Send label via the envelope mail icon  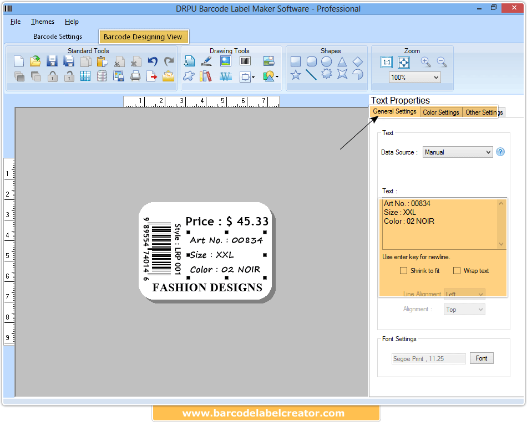pos(169,76)
